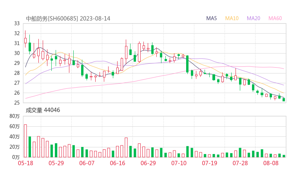The image size is (290, 172).
Task: Click the 07-19 date axis label
Action: pos(209,163)
